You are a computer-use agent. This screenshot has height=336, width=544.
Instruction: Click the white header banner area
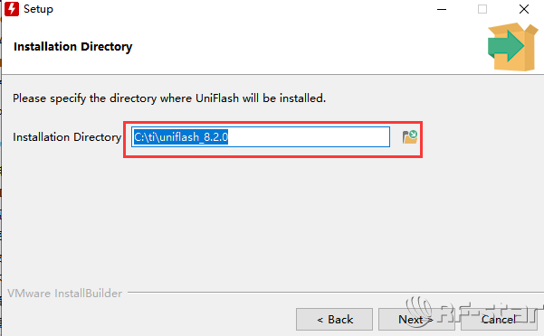[295, 47]
